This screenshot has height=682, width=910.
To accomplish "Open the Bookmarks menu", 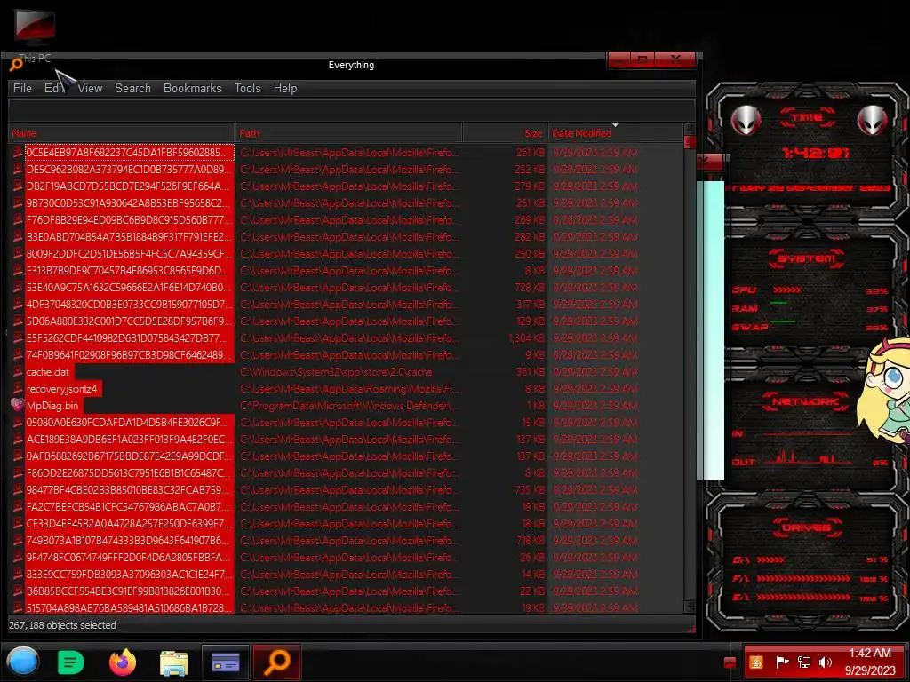I will (192, 88).
